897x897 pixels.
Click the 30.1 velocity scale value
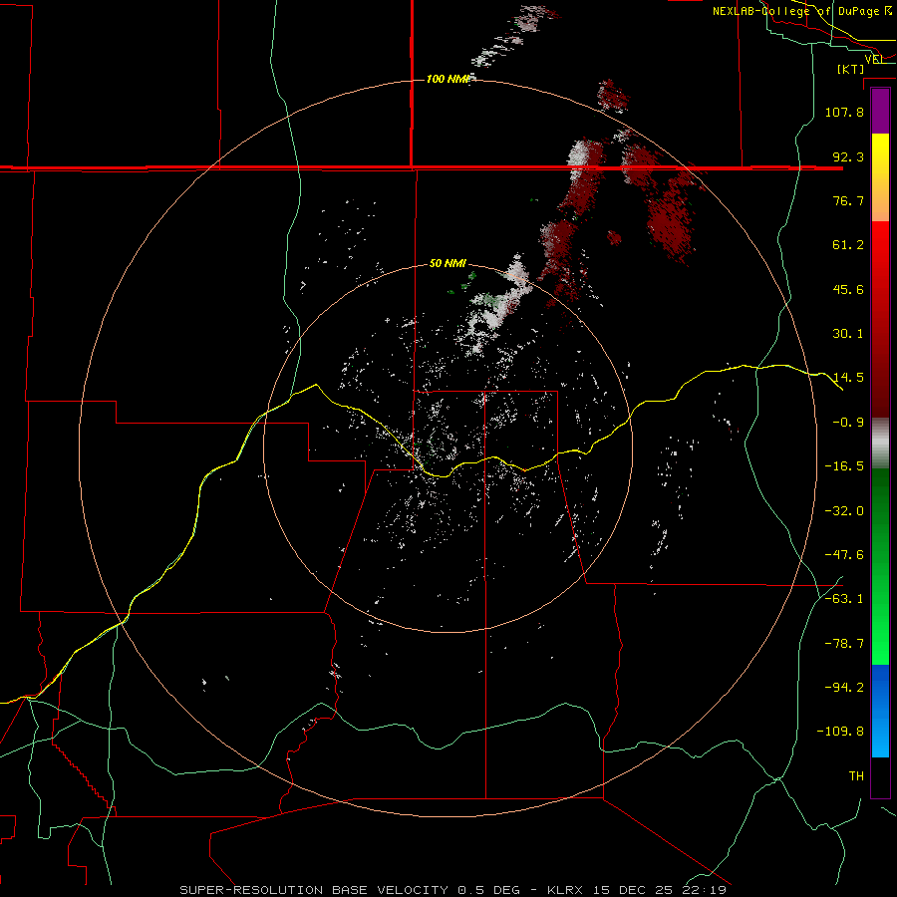pos(848,334)
